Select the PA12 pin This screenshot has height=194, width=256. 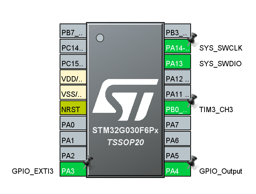point(177,77)
